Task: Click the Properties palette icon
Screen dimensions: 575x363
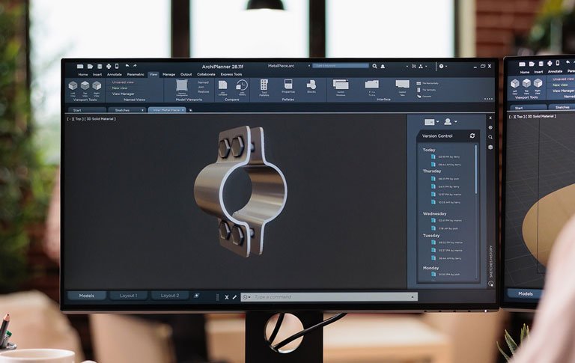Action: pos(288,85)
